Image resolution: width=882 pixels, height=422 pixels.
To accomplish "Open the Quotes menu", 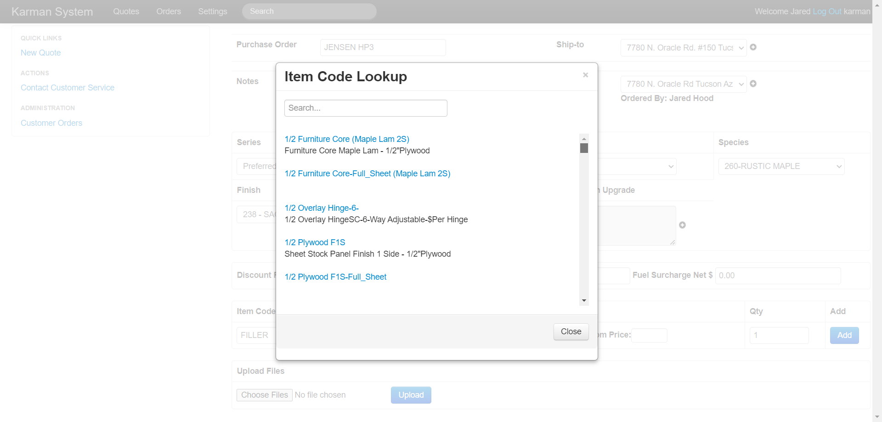I will (x=126, y=11).
